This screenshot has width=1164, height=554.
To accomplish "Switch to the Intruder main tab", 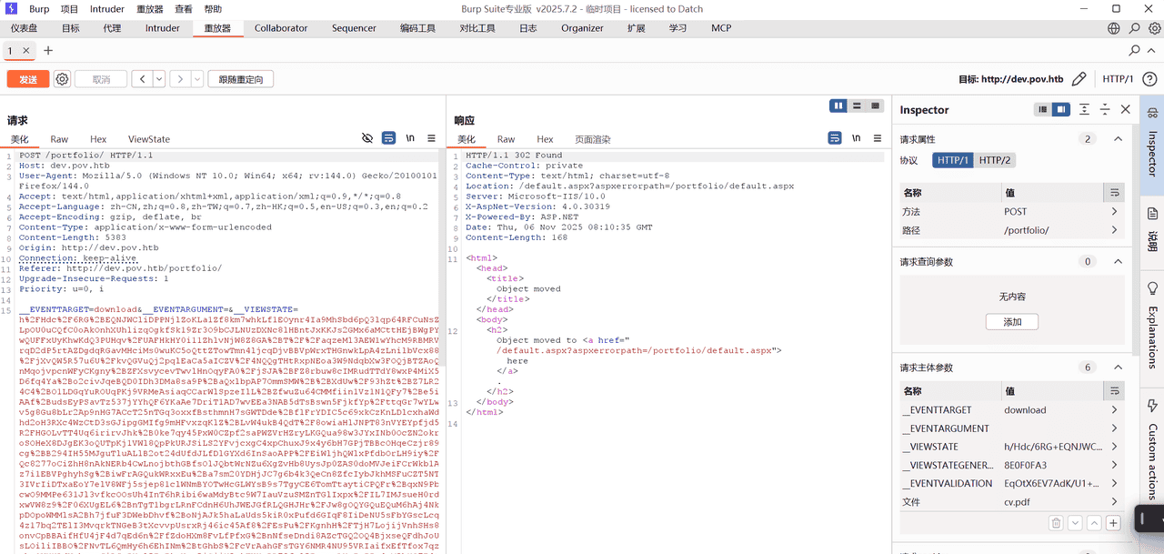I will pyautogui.click(x=163, y=28).
